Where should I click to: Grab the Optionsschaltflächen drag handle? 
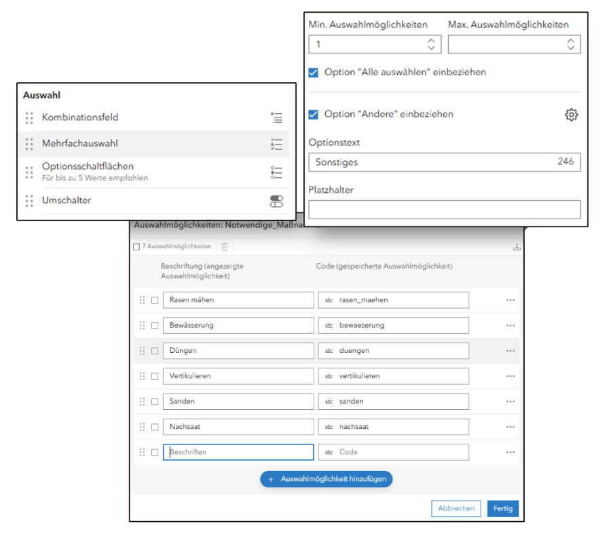(x=29, y=172)
